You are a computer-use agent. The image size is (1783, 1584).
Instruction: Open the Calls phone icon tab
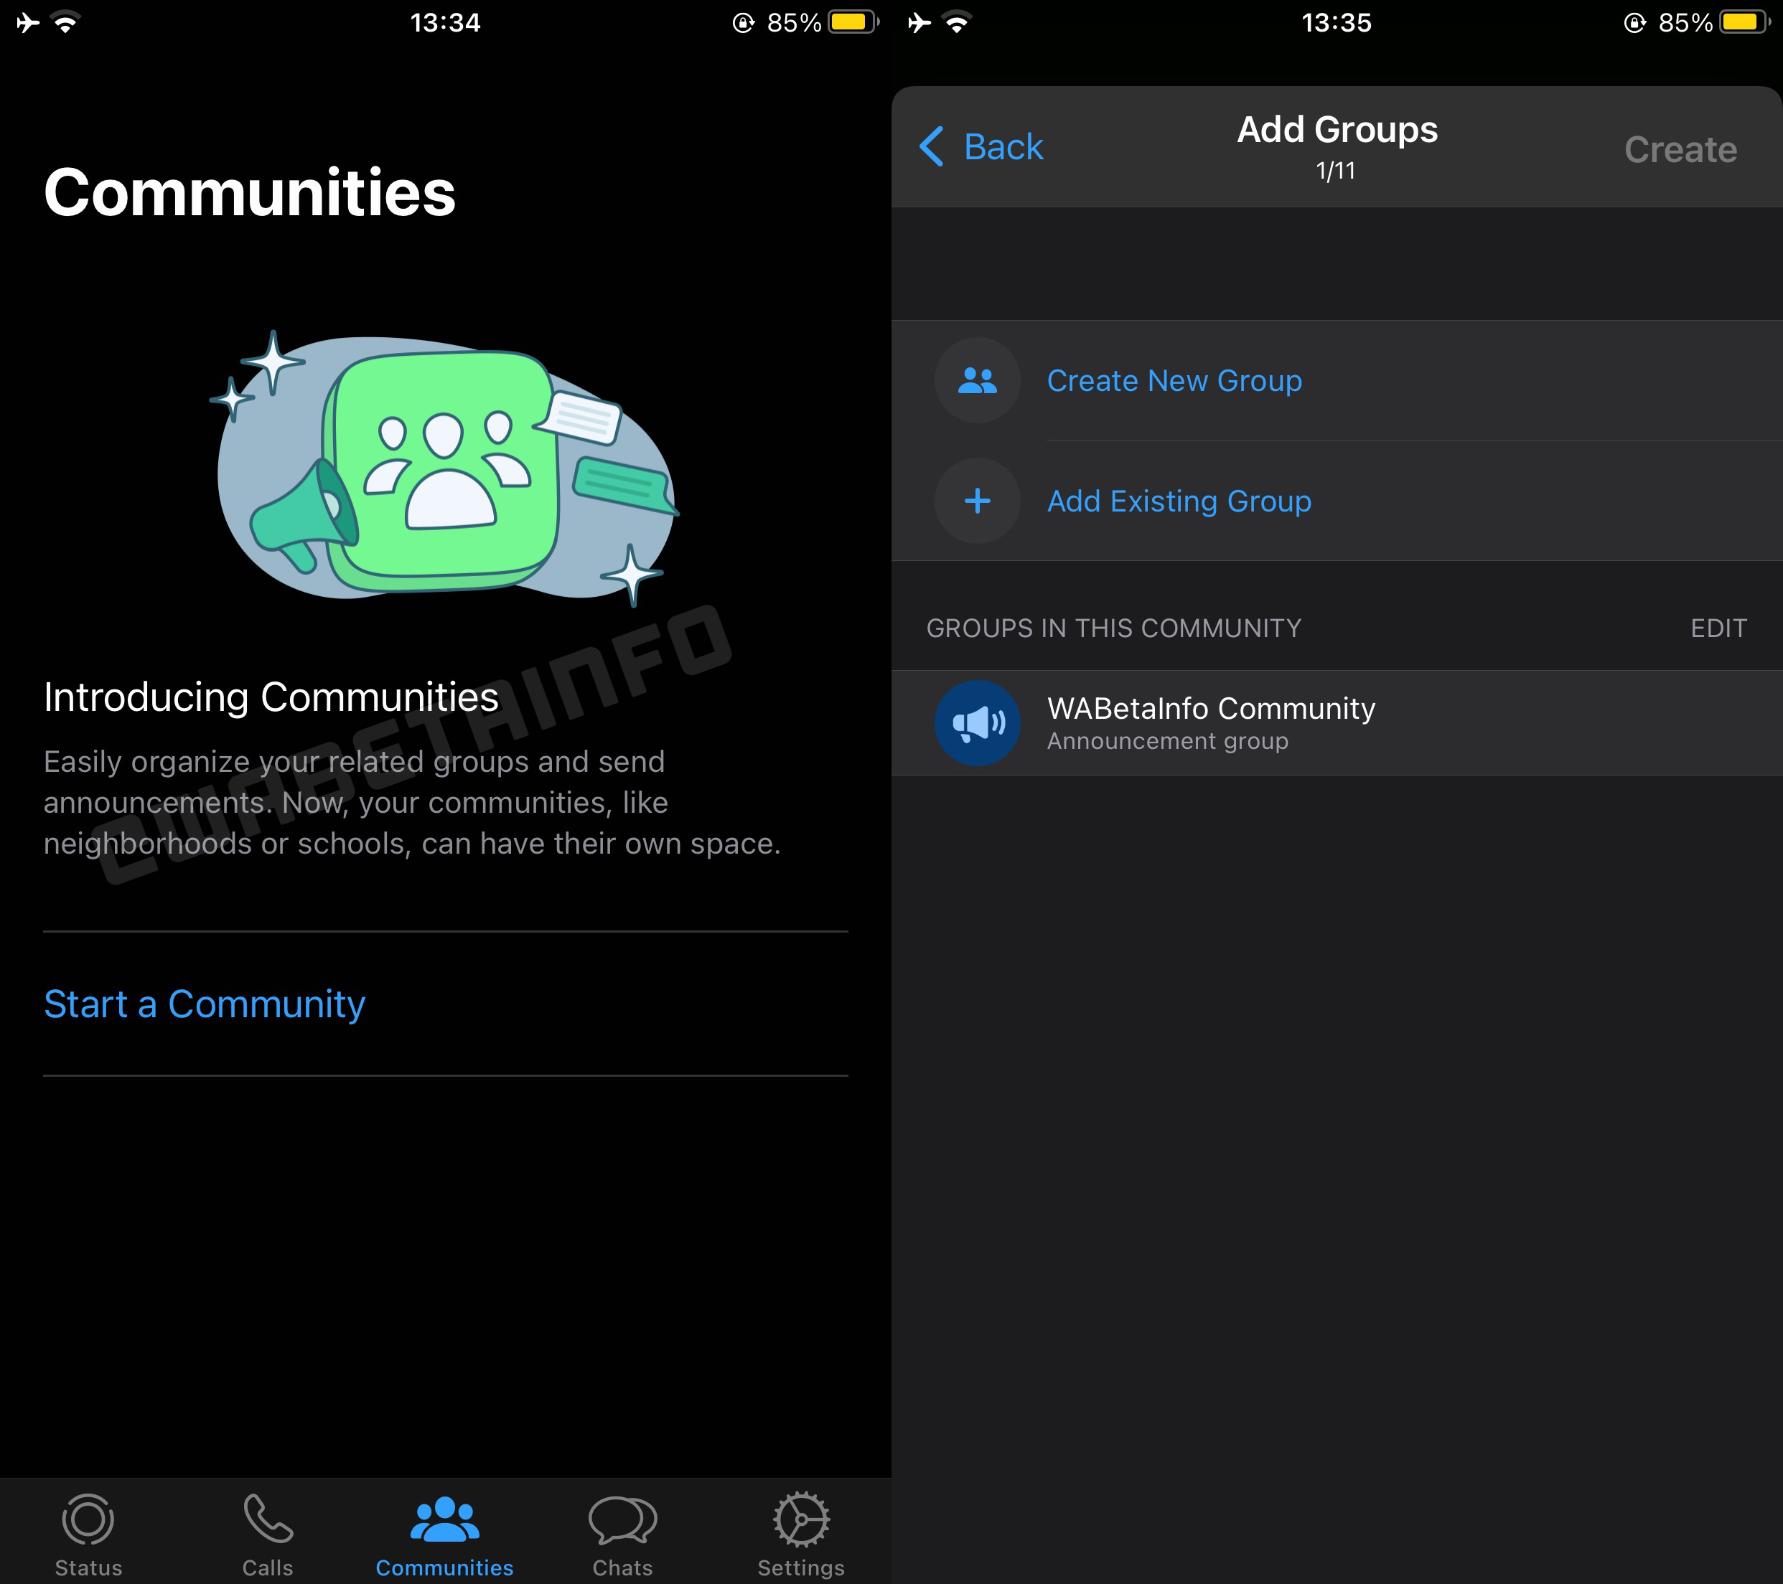[x=267, y=1519]
